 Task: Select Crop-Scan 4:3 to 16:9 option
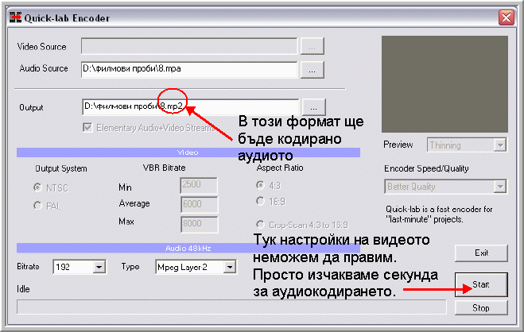point(260,225)
